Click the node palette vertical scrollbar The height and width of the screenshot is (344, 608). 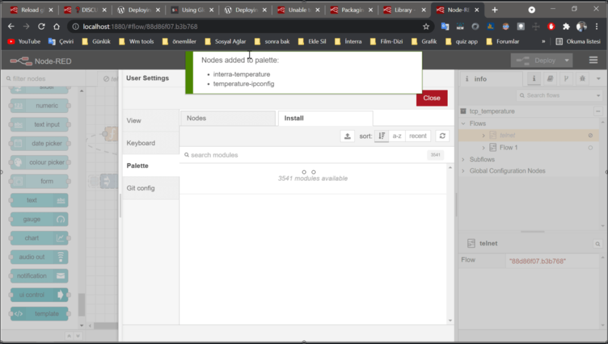click(x=81, y=305)
